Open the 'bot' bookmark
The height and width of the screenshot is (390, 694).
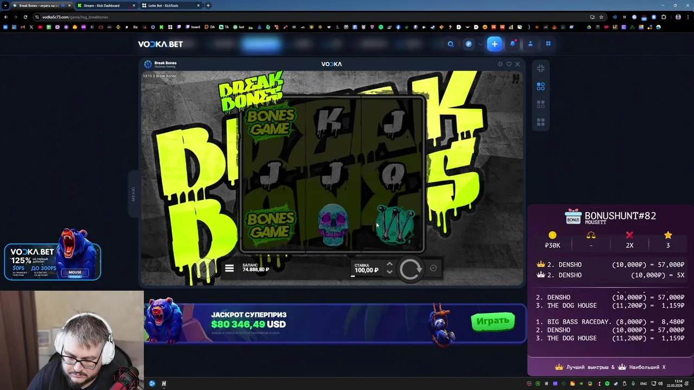click(x=239, y=27)
